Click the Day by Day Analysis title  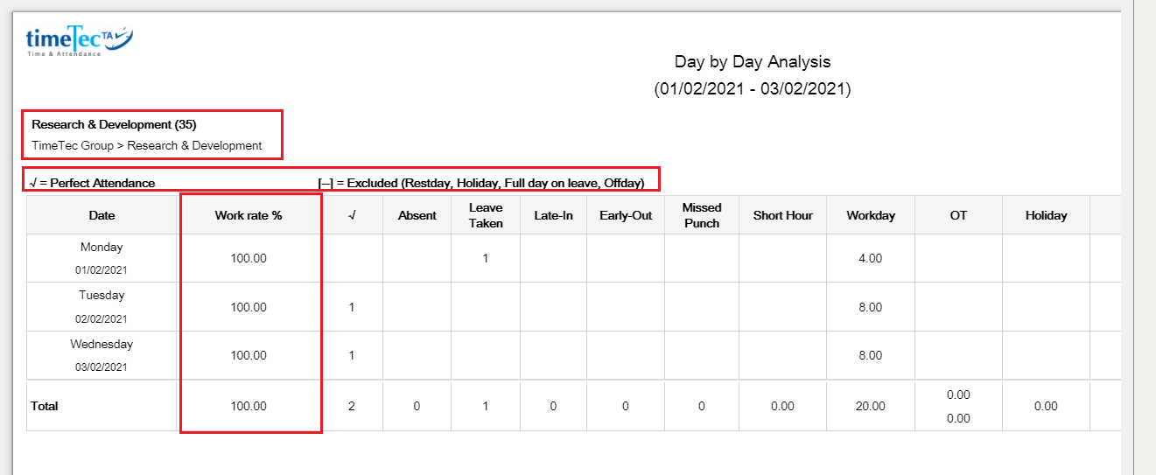pyautogui.click(x=752, y=61)
